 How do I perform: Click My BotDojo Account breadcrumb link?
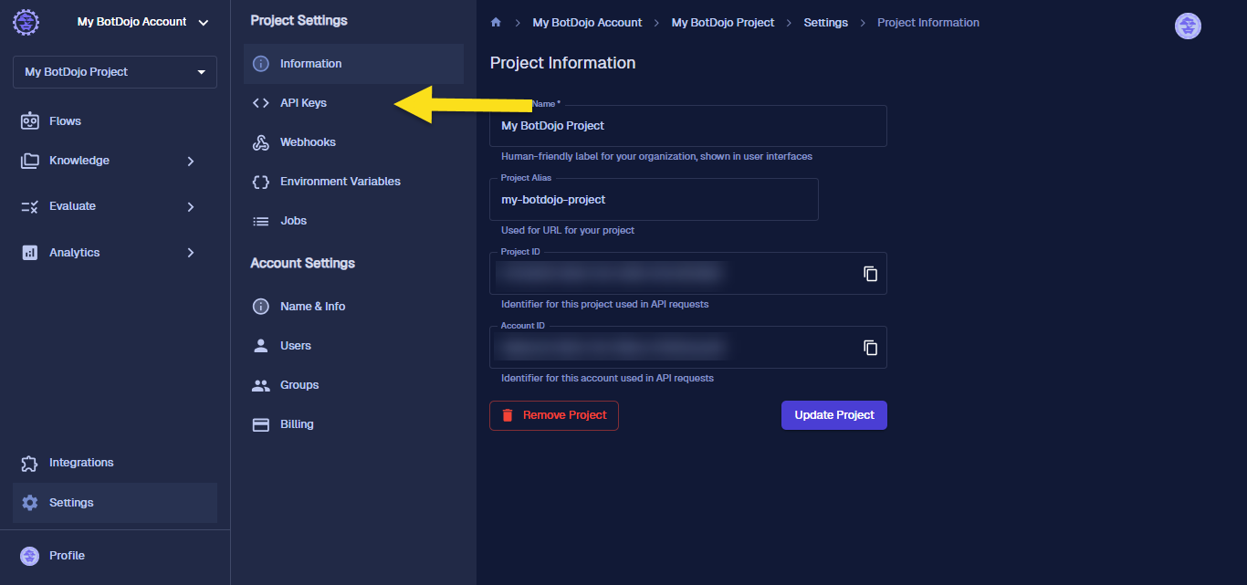(587, 23)
